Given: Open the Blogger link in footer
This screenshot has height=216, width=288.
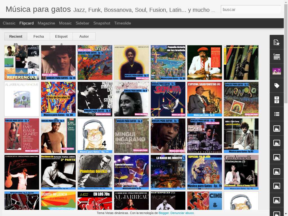Looking at the screenshot, I should coord(163,213).
